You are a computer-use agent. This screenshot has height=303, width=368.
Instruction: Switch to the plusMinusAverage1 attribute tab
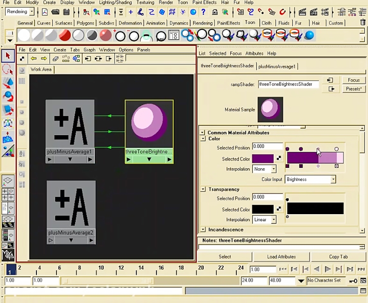tap(278, 66)
